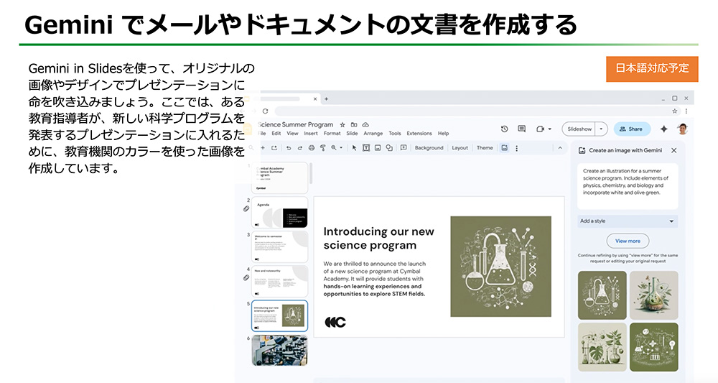Close the current browser tab
The height and width of the screenshot is (383, 718).
pyautogui.click(x=315, y=99)
